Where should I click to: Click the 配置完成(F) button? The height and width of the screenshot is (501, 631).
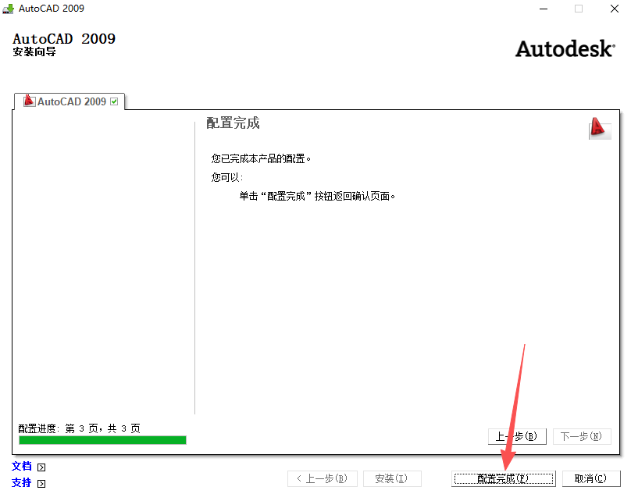[x=503, y=478]
